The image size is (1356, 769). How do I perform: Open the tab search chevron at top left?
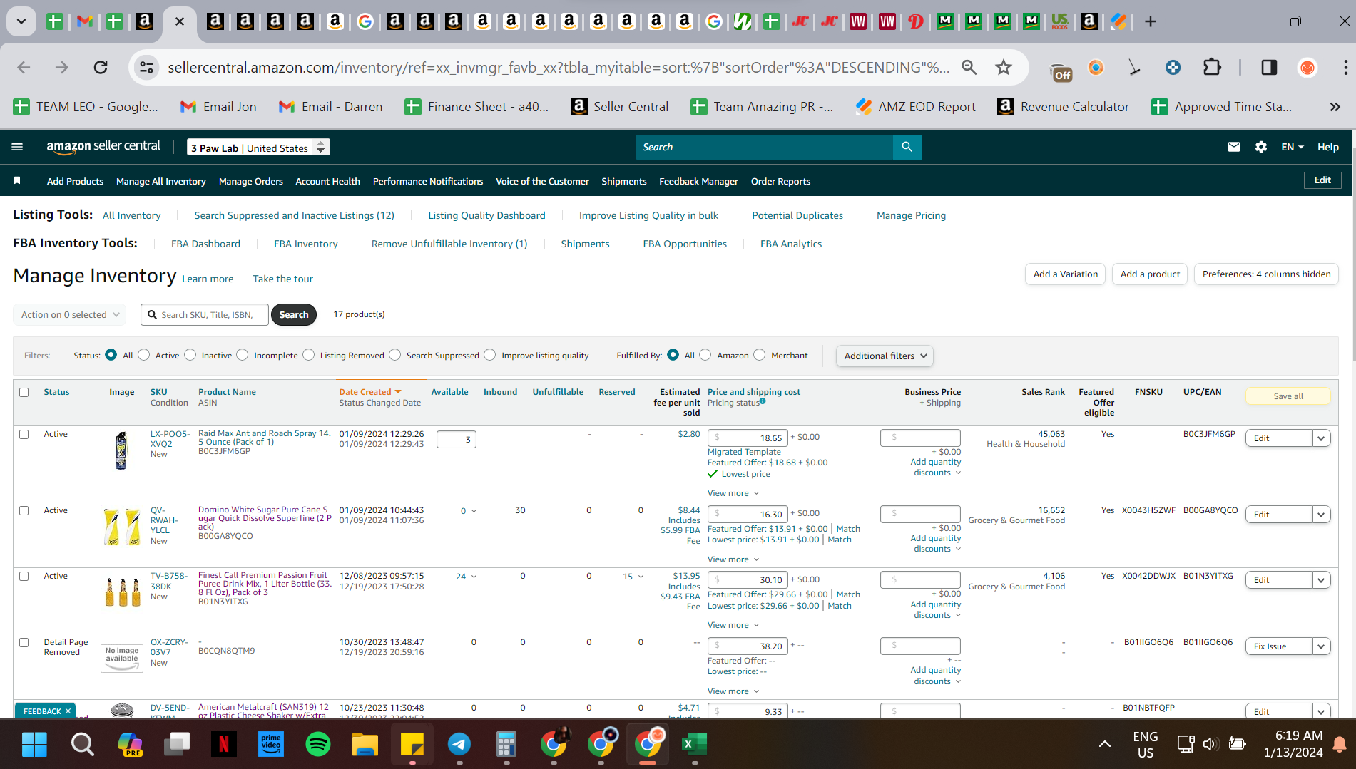(21, 21)
